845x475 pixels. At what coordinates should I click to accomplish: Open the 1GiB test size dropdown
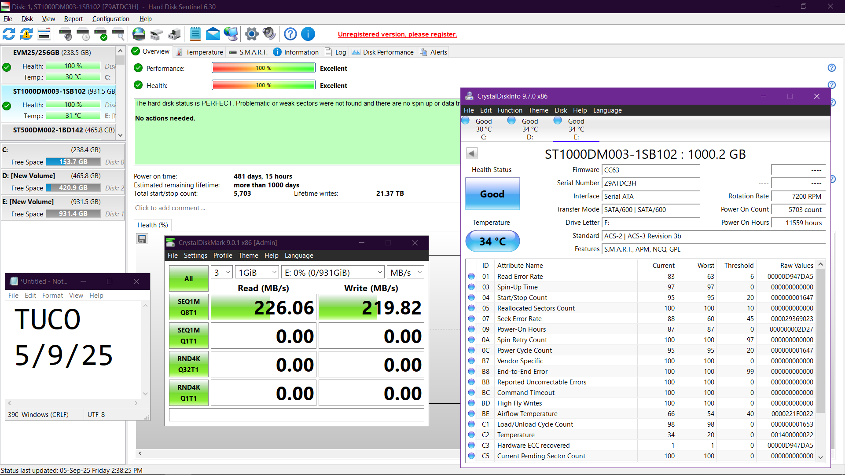257,273
